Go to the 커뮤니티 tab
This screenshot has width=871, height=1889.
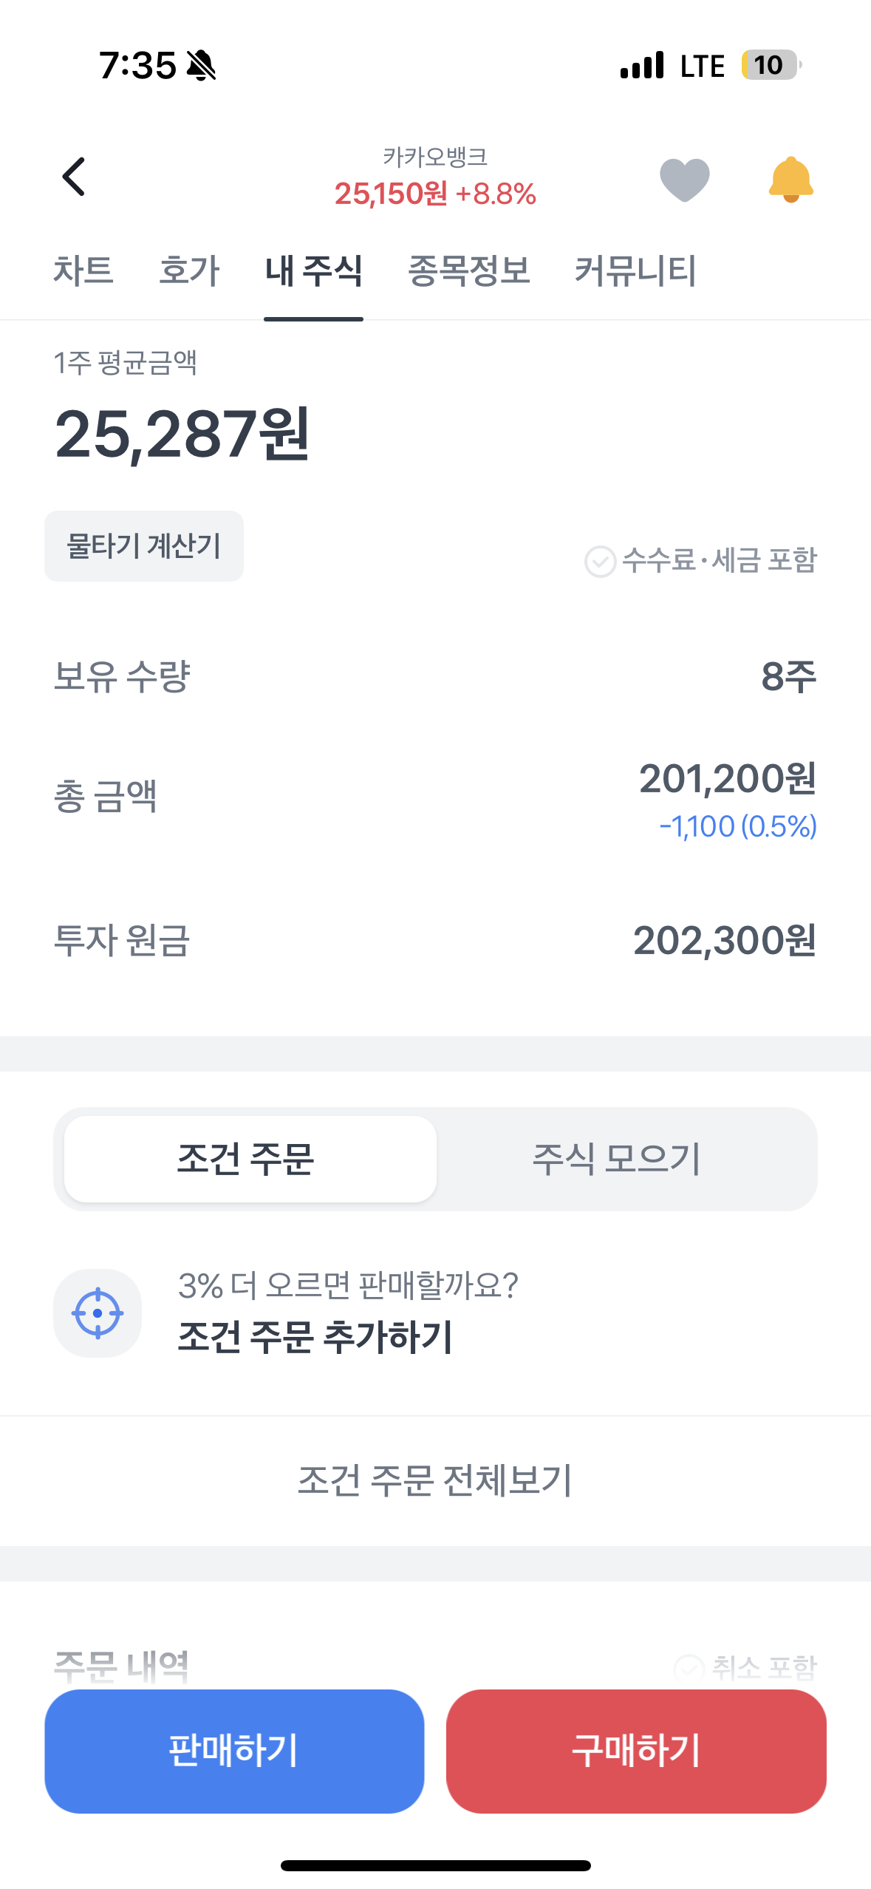coord(635,270)
